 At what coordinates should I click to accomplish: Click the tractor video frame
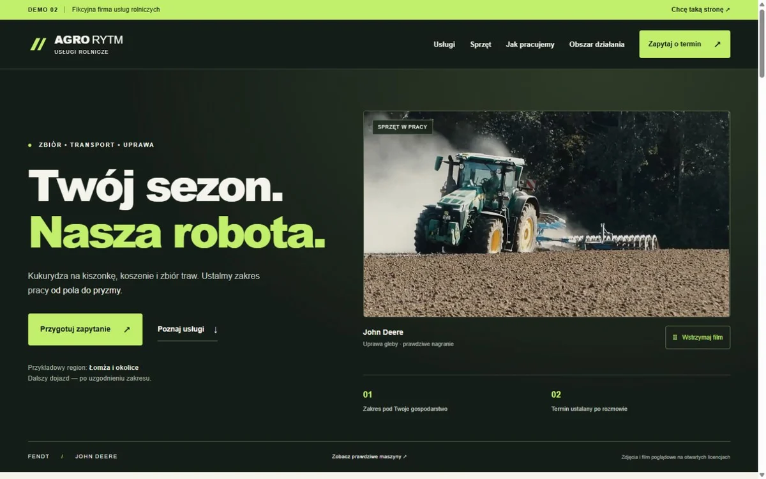[546, 214]
